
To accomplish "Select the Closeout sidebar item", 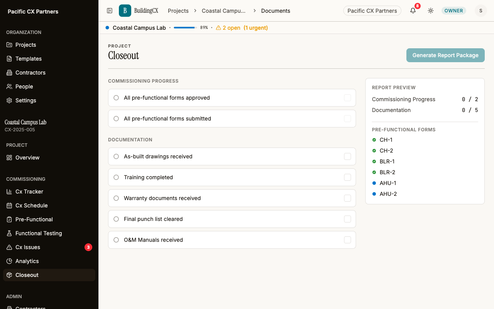I will tap(49, 275).
